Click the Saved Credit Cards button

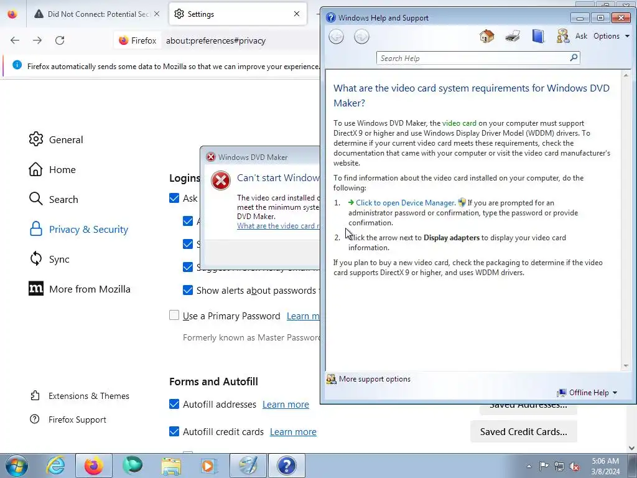[523, 432]
